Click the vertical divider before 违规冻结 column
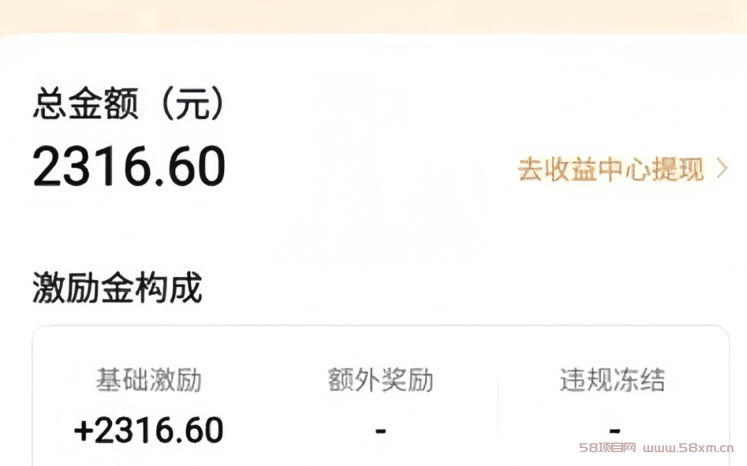 point(497,404)
